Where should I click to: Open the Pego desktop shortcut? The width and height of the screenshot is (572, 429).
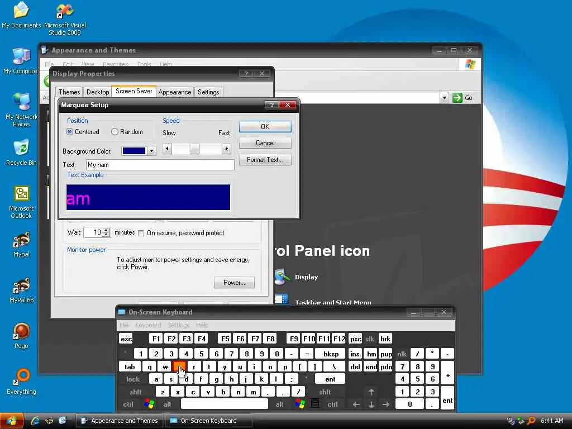tap(21, 336)
